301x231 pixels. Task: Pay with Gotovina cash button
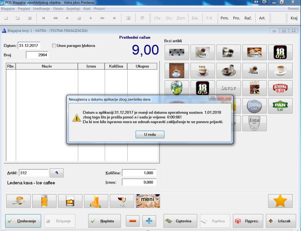180,221
